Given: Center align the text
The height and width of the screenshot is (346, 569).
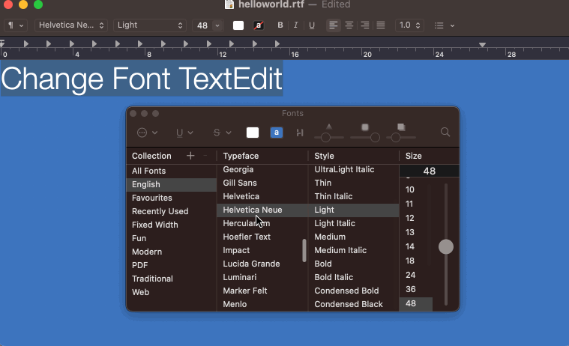Looking at the screenshot, I should point(349,25).
